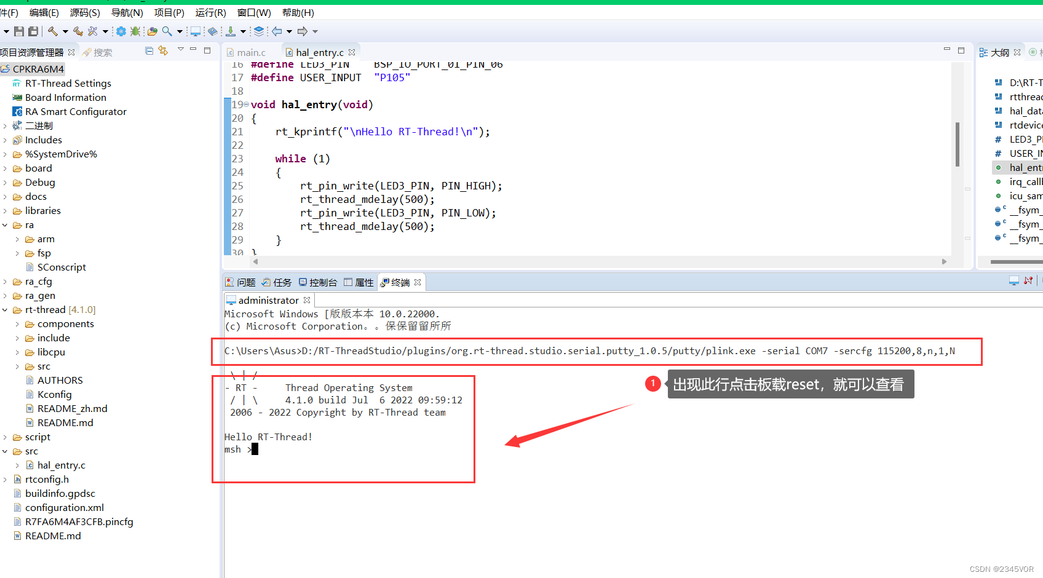The image size is (1043, 578).
Task: Switch to the 搜索 search tab
Action: [x=98, y=52]
